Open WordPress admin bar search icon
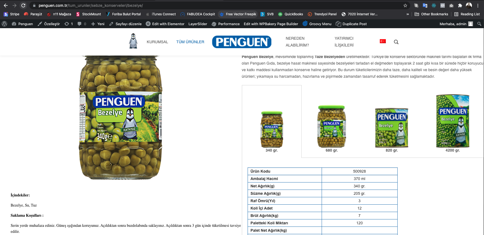Screen dimensions: 484x235 pyautogui.click(x=479, y=24)
